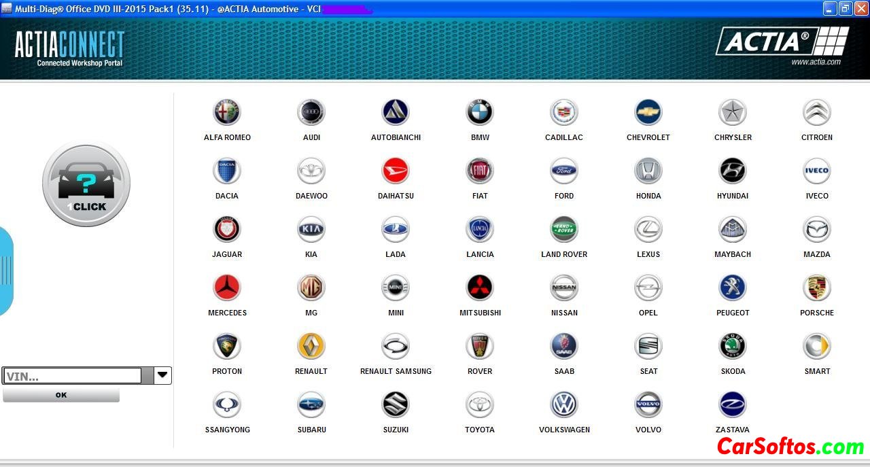Expand the VIN dropdown arrow
The image size is (870, 467).
162,375
